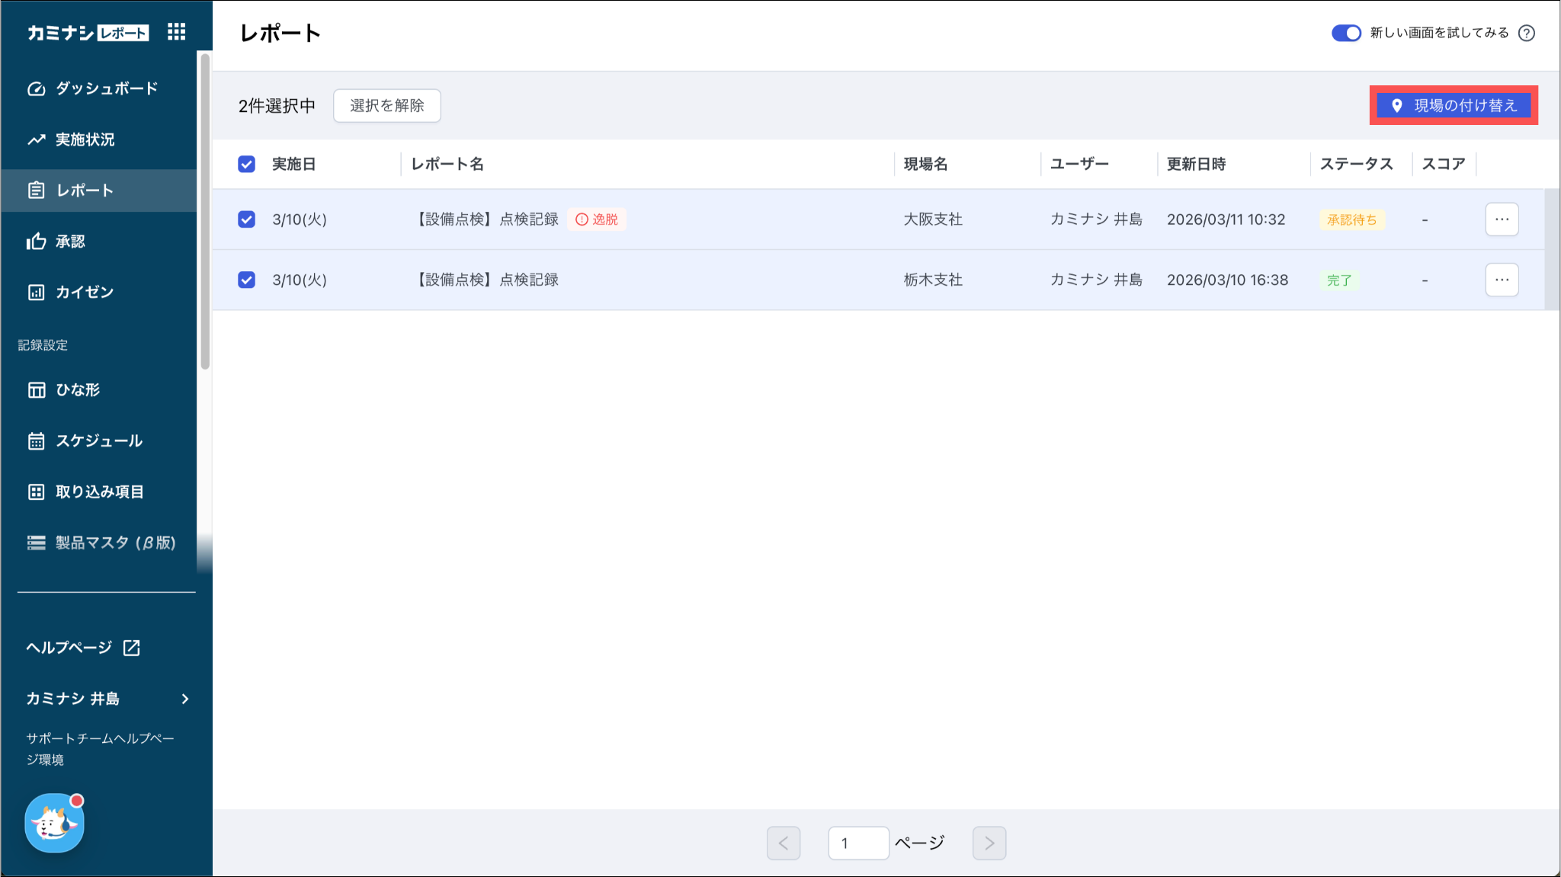Uncheck the select-all header checkbox
This screenshot has height=877, width=1561.
(246, 164)
